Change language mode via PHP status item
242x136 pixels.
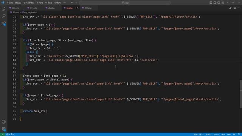(x=229, y=134)
